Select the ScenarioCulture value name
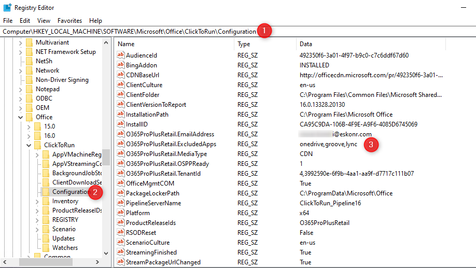The image size is (476, 268). point(148,243)
